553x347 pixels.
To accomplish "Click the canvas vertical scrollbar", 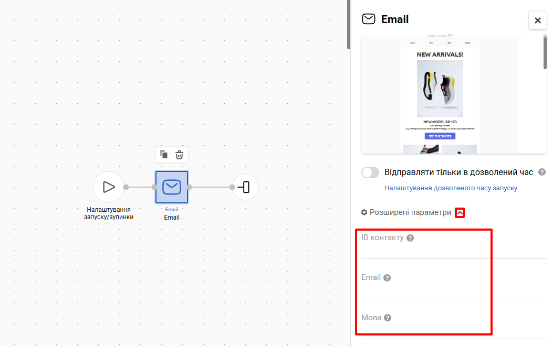I will [x=348, y=25].
